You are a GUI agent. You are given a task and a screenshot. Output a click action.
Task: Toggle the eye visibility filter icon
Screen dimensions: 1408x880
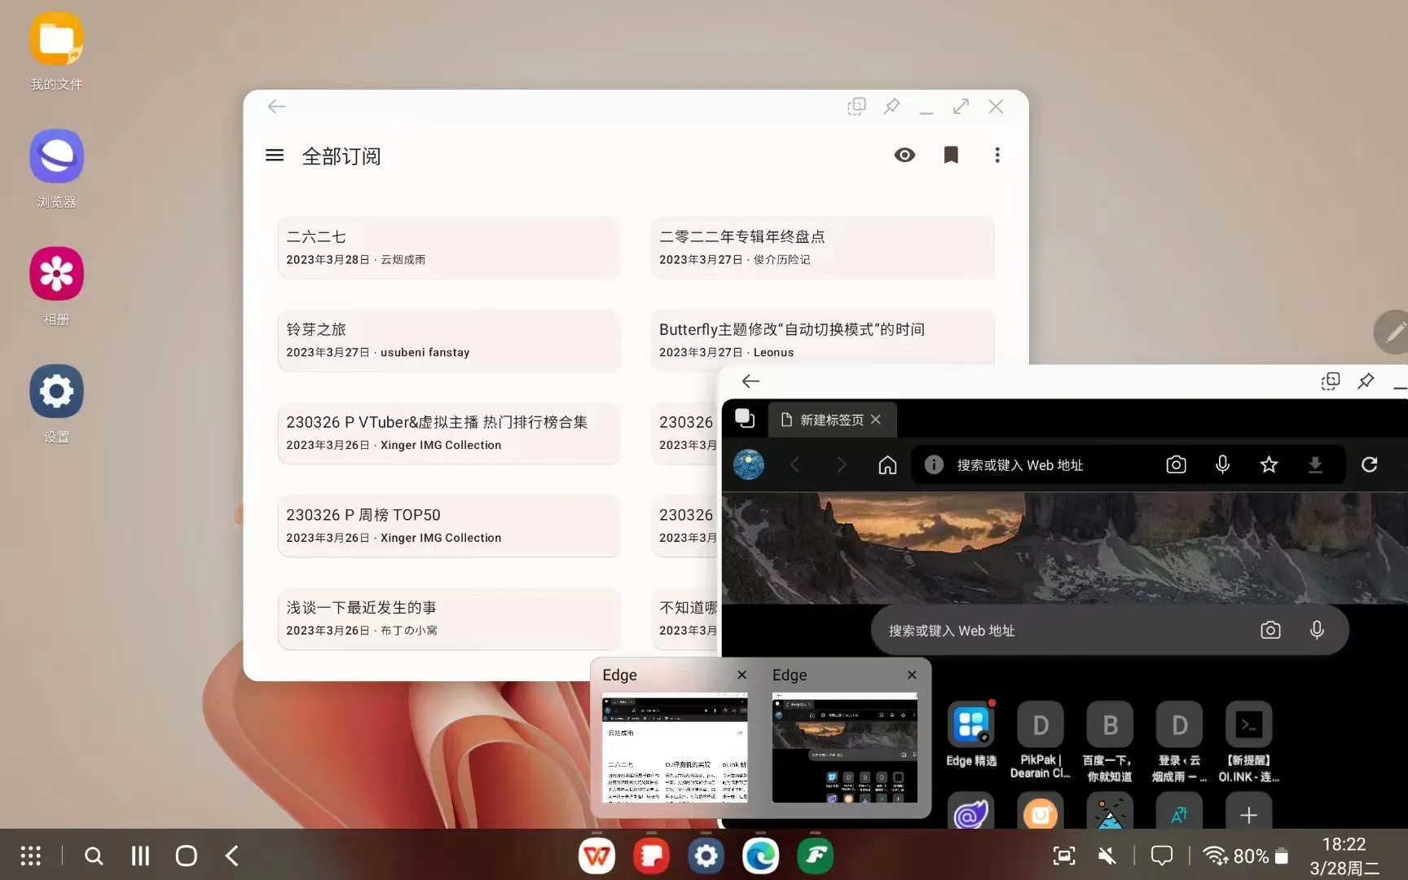point(904,155)
